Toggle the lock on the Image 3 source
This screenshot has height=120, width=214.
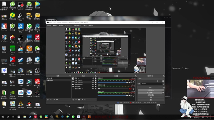coord(96,78)
